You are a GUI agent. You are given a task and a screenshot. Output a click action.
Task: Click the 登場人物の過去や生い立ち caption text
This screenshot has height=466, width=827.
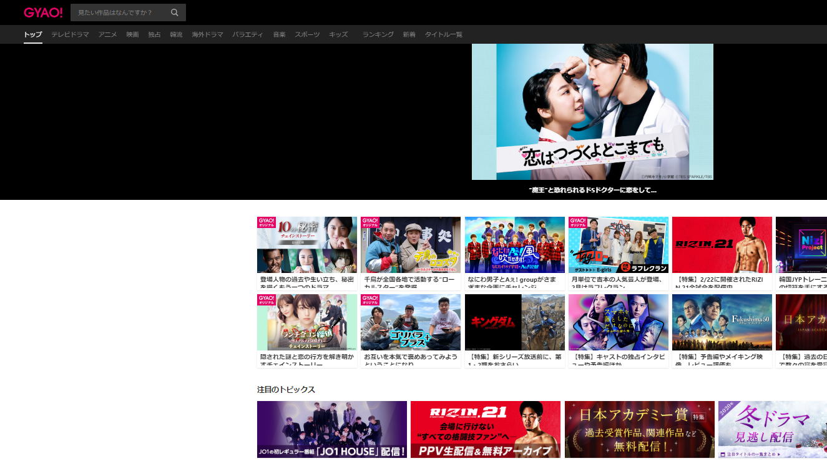307,282
